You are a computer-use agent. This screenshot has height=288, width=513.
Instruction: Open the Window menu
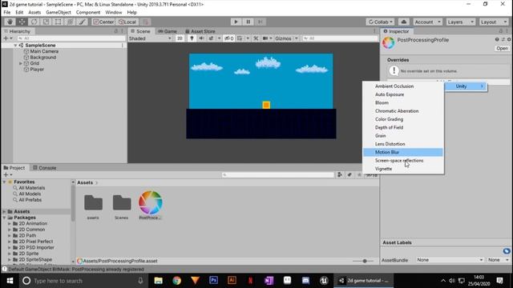(114, 13)
